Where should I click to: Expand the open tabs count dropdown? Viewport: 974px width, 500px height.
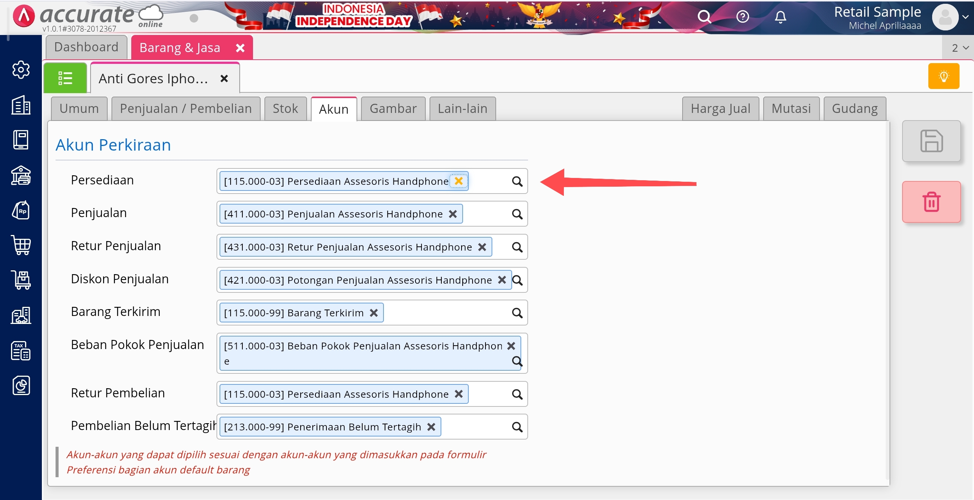pyautogui.click(x=960, y=48)
